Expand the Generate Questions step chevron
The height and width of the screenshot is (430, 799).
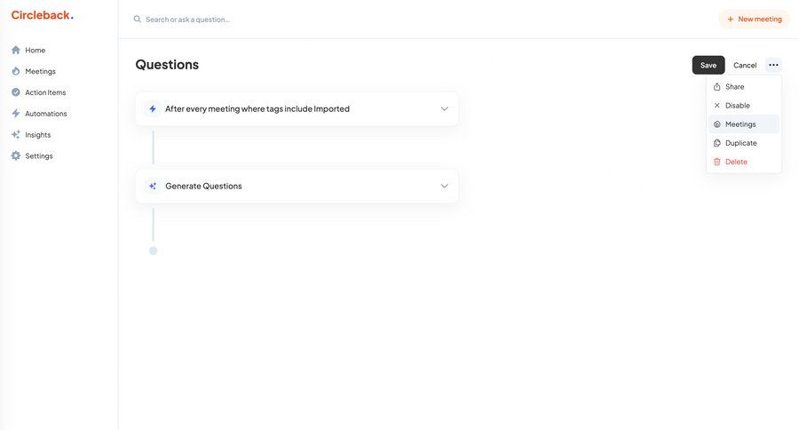(x=444, y=187)
